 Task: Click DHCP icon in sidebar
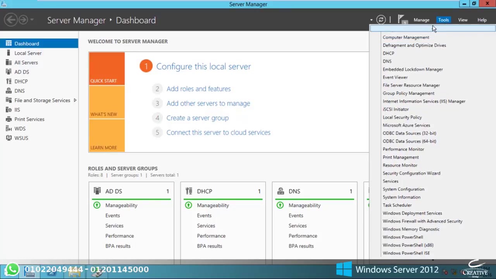[x=9, y=81]
